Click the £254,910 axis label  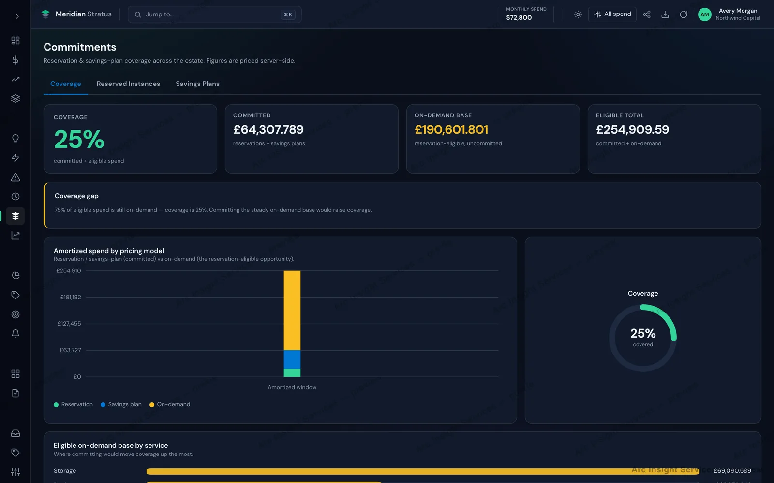[69, 271]
